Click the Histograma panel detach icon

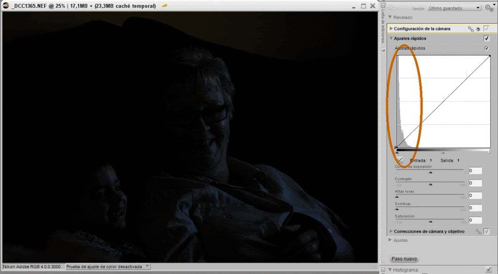(x=489, y=270)
